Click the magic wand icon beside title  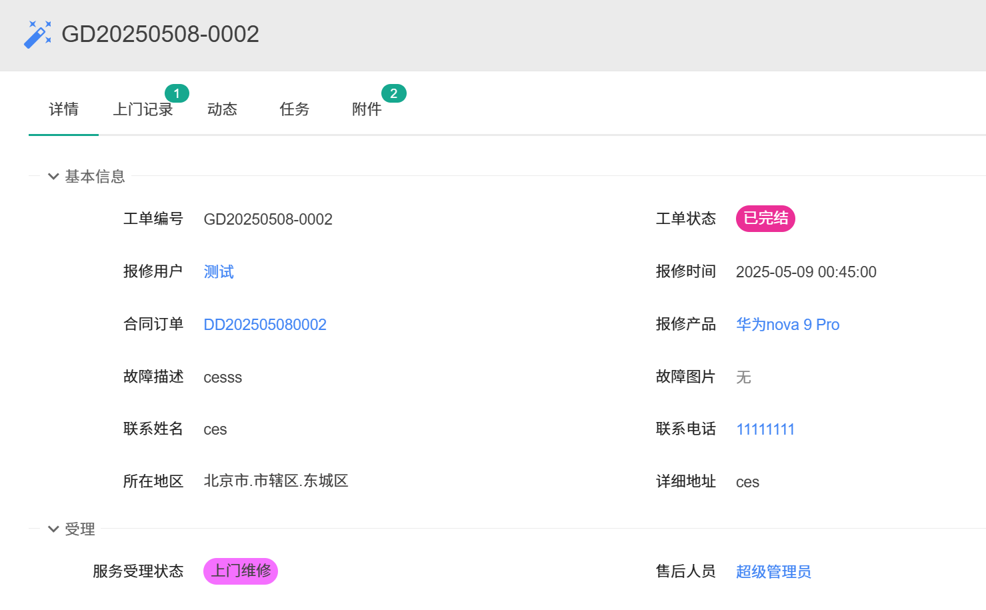tap(37, 34)
